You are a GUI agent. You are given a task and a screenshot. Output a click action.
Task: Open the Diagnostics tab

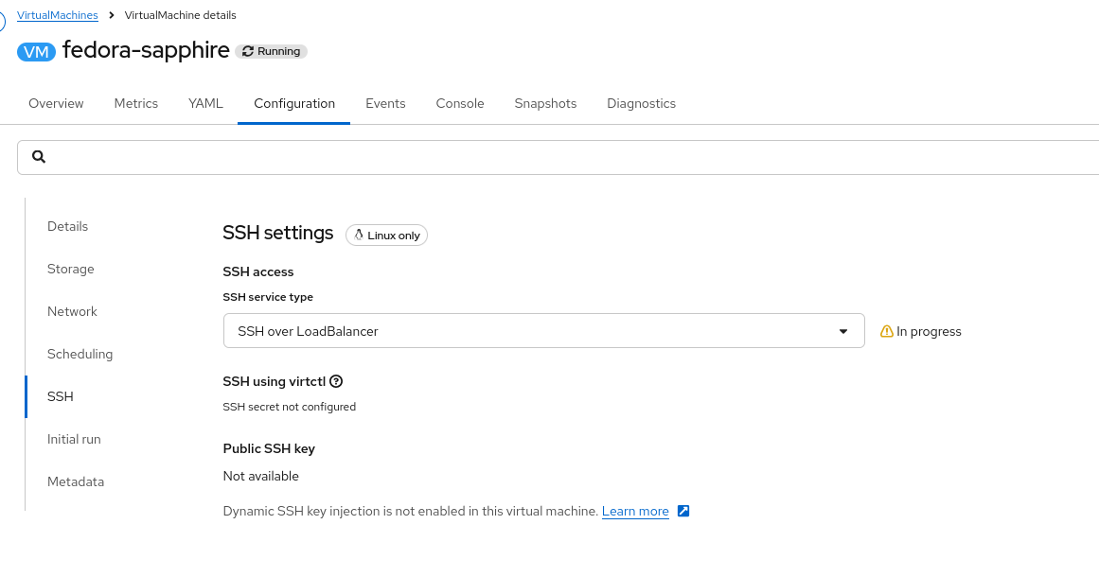pyautogui.click(x=641, y=103)
